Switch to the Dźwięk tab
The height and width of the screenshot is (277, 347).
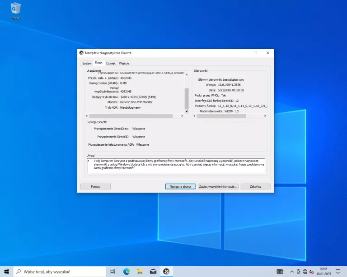pyautogui.click(x=111, y=63)
